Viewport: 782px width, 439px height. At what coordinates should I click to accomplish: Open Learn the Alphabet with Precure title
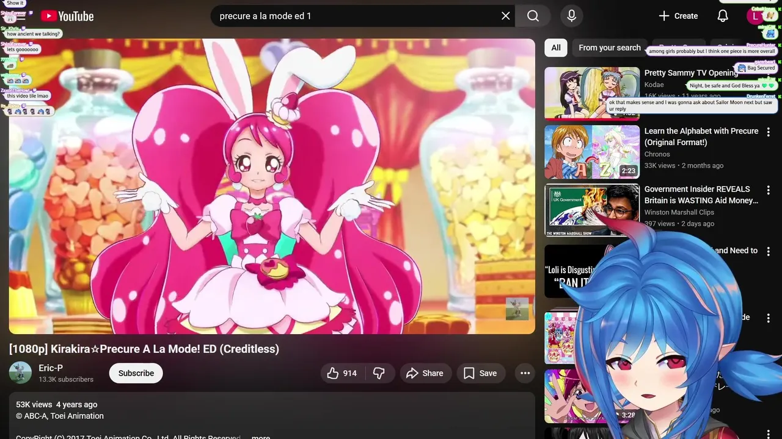tap(701, 137)
